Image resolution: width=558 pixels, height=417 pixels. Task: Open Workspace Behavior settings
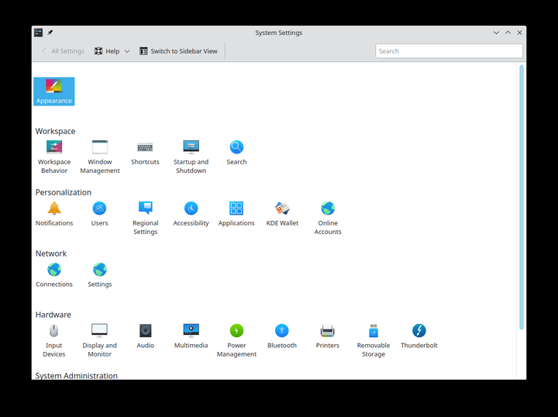(x=54, y=157)
